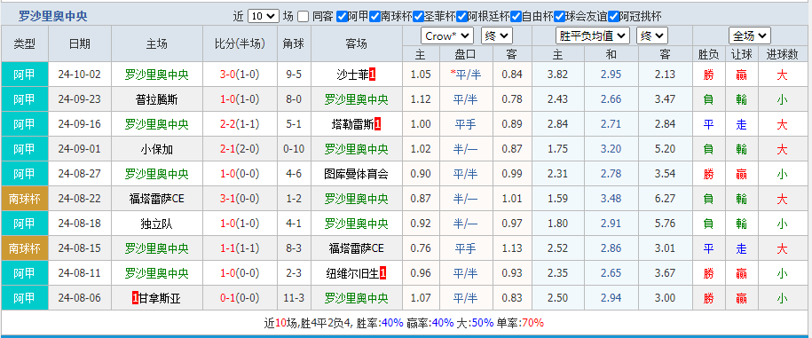
Task: Click the 勝 result in 24-08-06 row
Action: point(708,298)
